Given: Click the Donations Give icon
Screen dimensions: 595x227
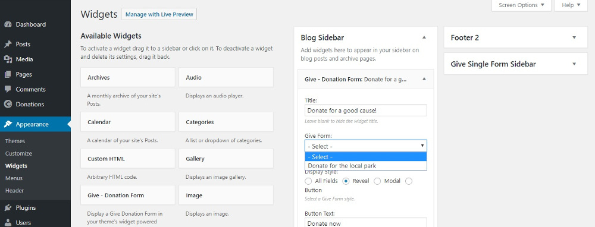Looking at the screenshot, I should (x=8, y=104).
